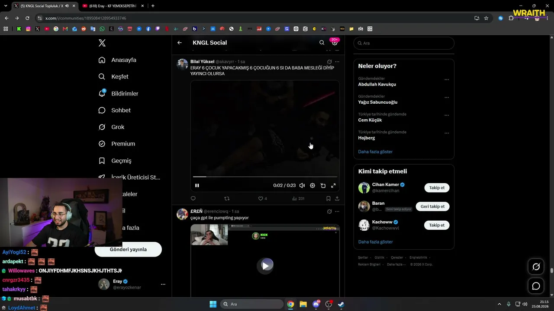554x311 pixels.
Task: Open the Facebook bookmark
Action: coord(148,29)
